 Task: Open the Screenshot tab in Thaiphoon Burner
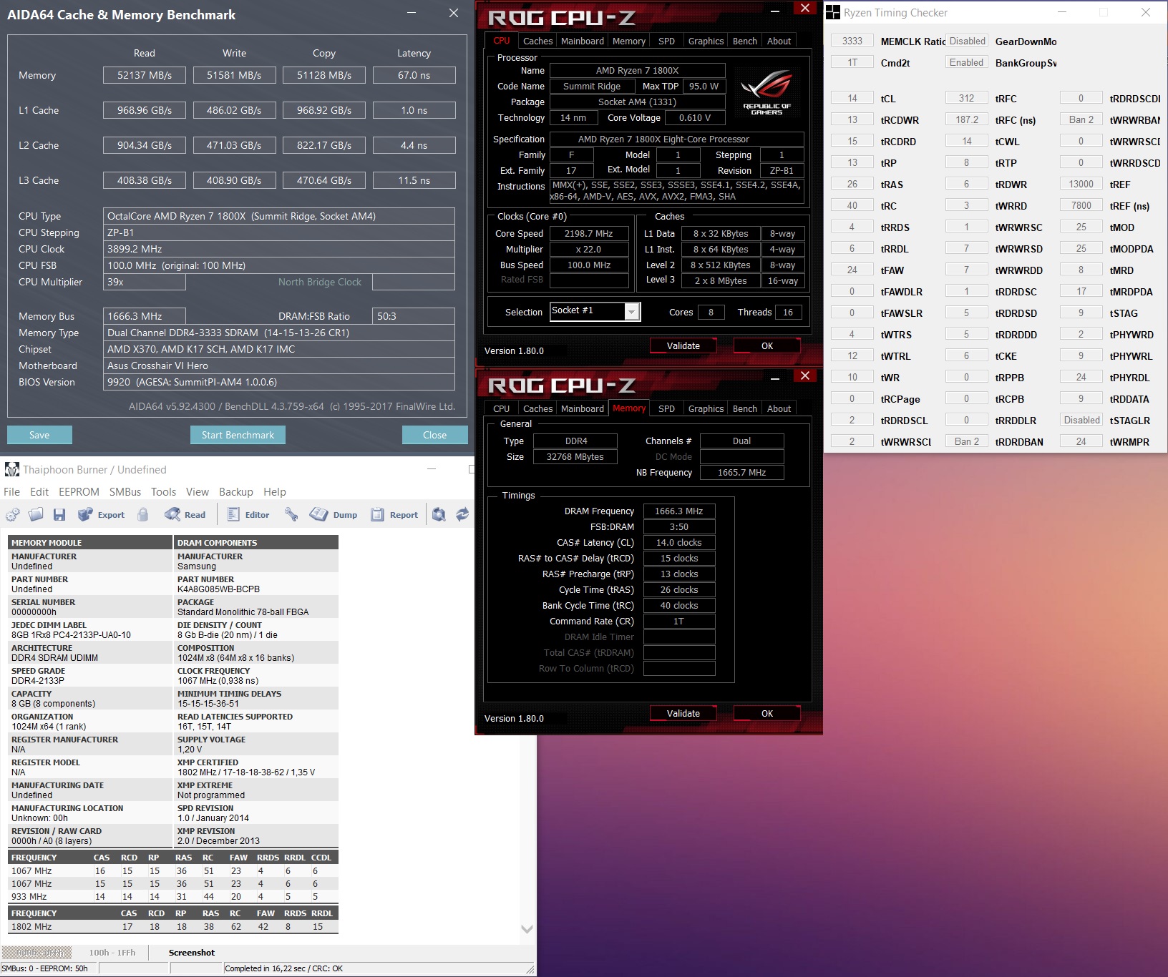(192, 953)
